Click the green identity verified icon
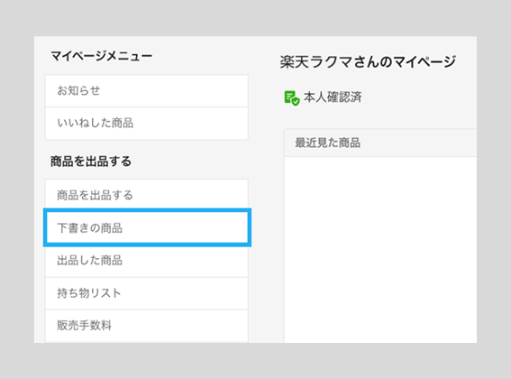The width and height of the screenshot is (511, 379). (292, 98)
